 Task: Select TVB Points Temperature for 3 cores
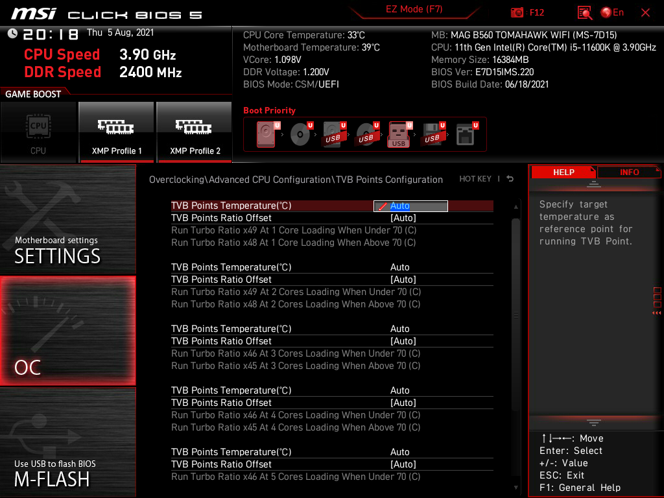click(332, 329)
